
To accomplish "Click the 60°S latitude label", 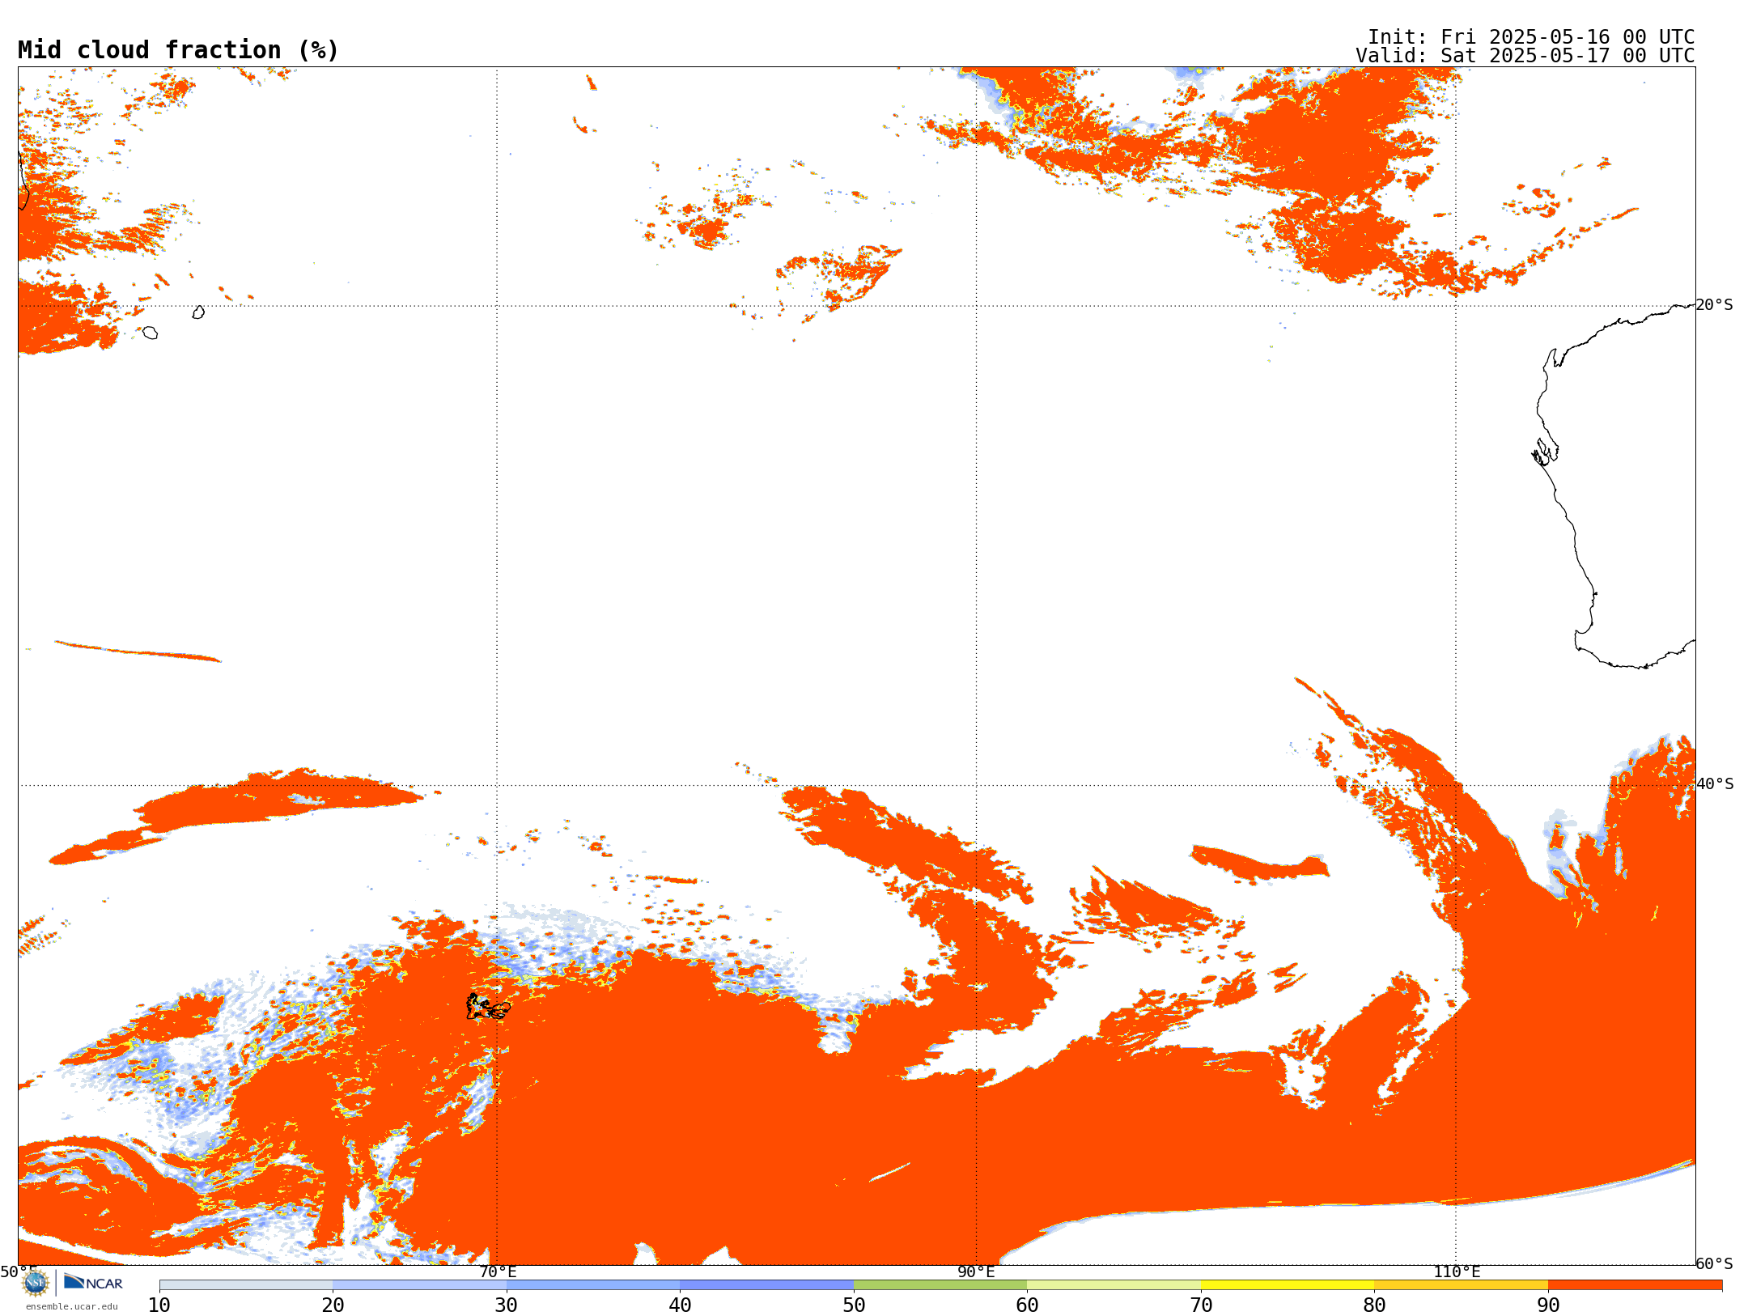I will click(1715, 1263).
